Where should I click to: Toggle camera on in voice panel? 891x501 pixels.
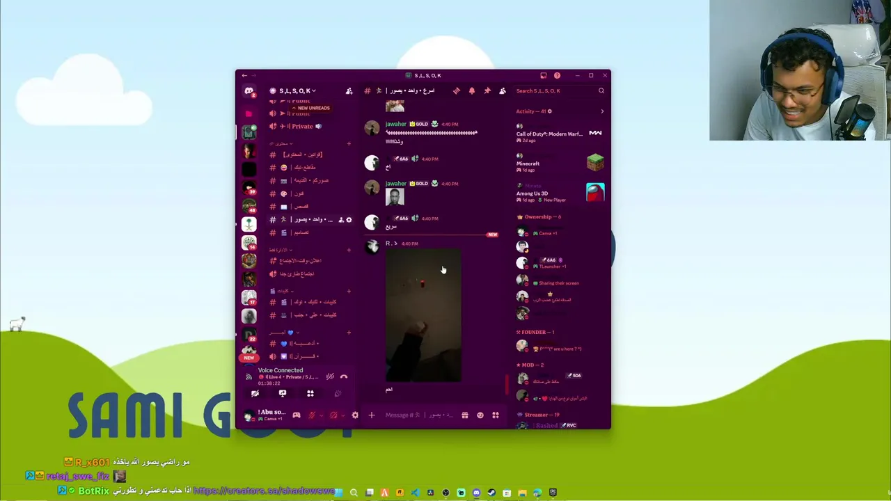(255, 393)
